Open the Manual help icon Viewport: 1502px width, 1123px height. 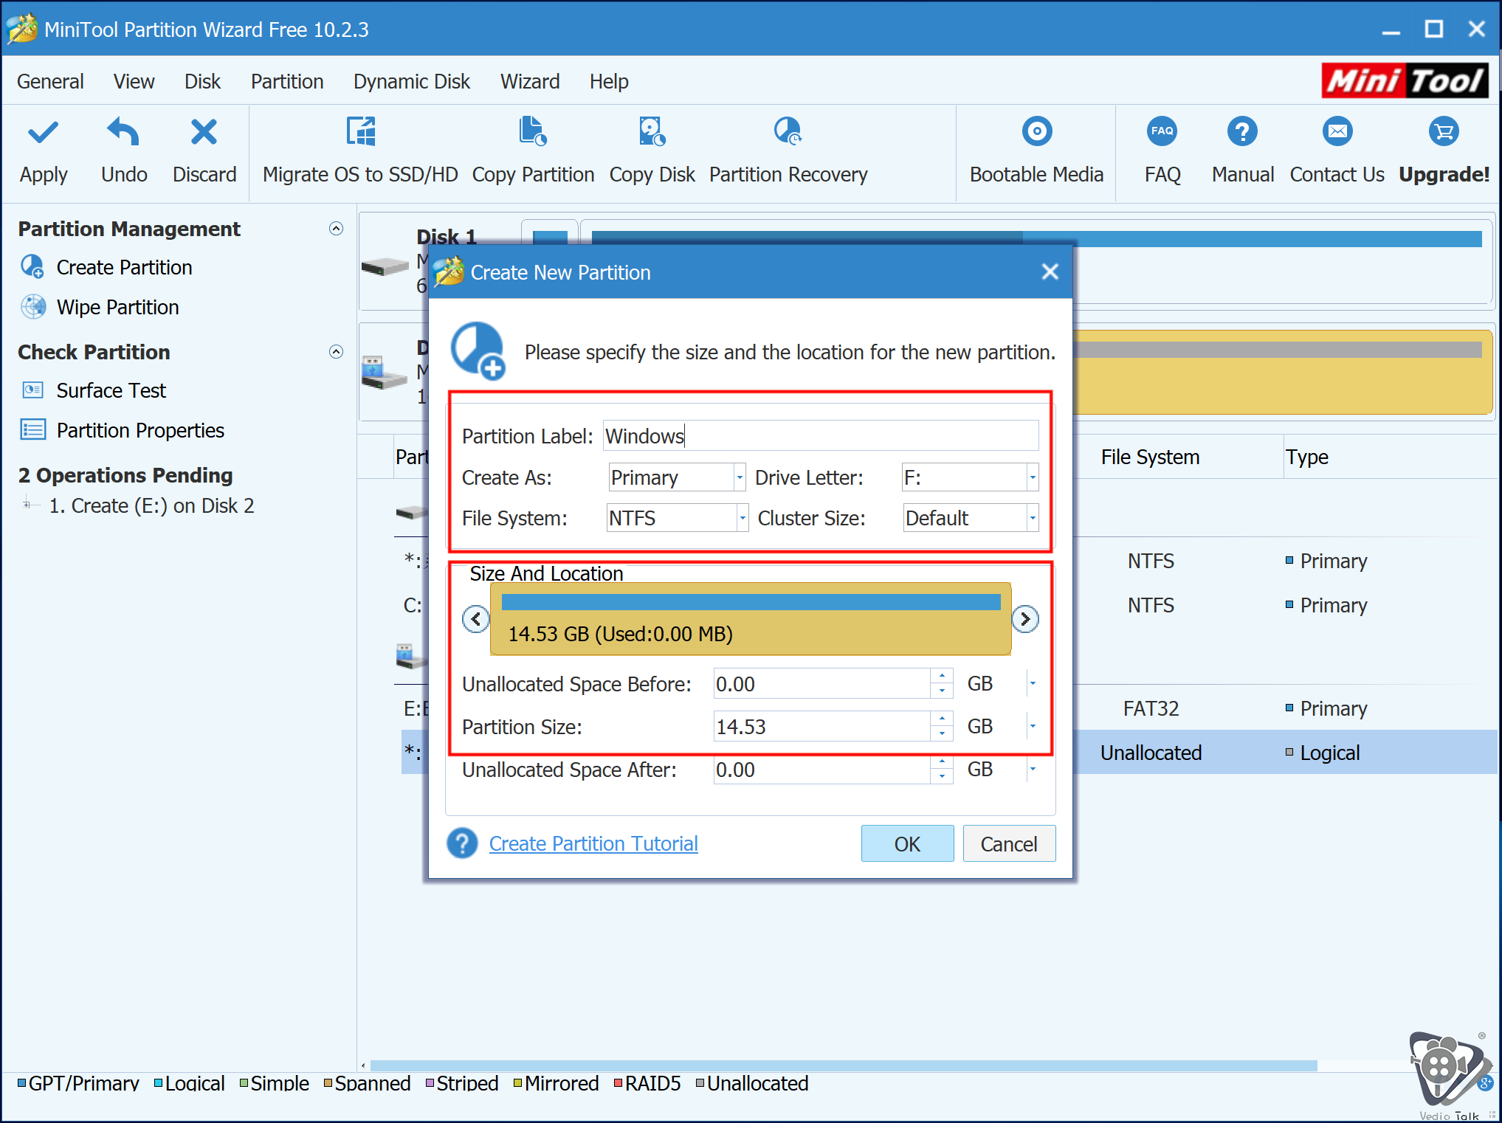coord(1242,131)
